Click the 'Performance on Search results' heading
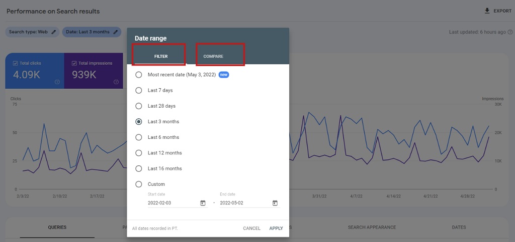The image size is (515, 242). pos(53,12)
